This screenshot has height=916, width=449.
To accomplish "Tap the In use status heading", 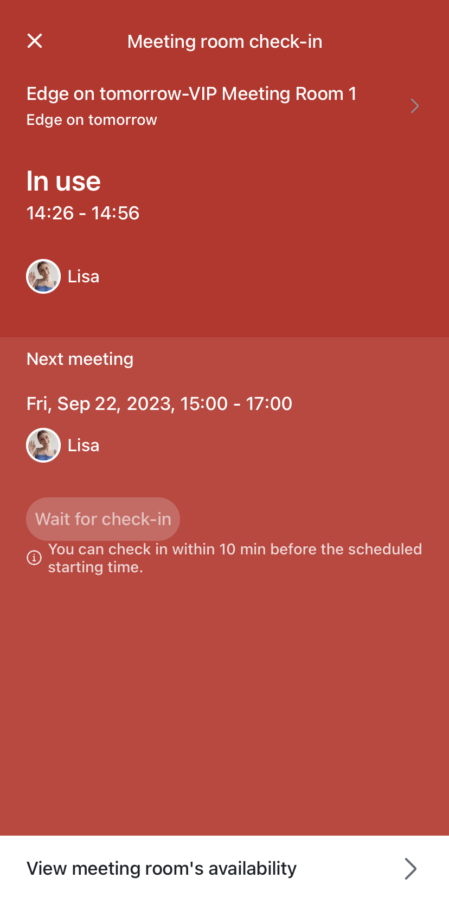I will (63, 181).
